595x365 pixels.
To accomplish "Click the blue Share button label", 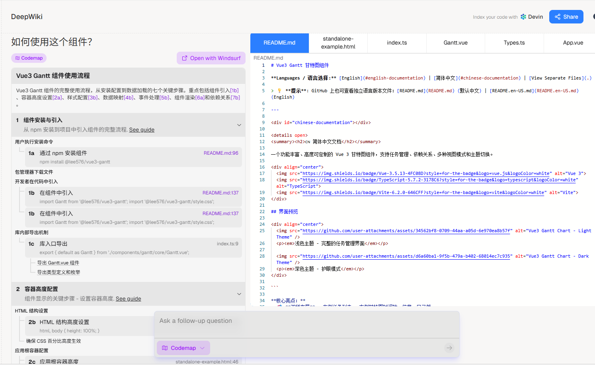I will tap(571, 17).
